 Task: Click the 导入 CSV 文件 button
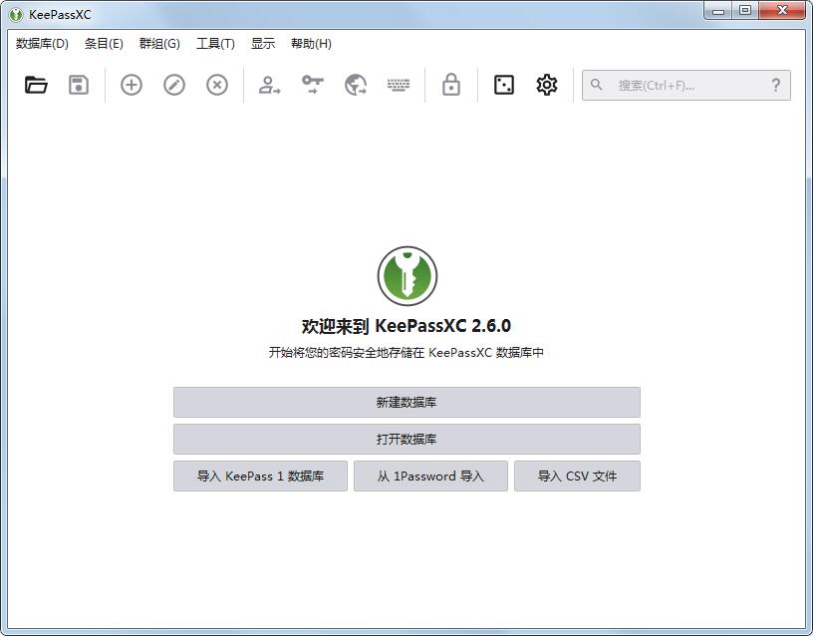(x=577, y=476)
